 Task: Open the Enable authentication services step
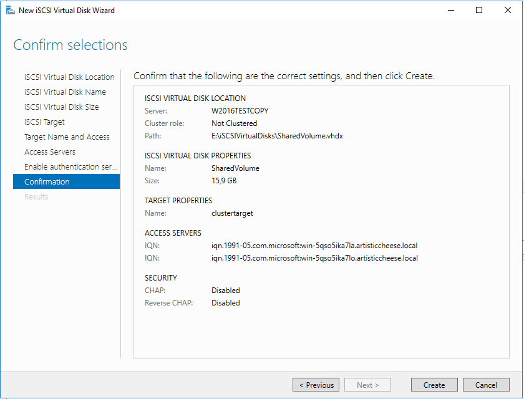point(70,167)
